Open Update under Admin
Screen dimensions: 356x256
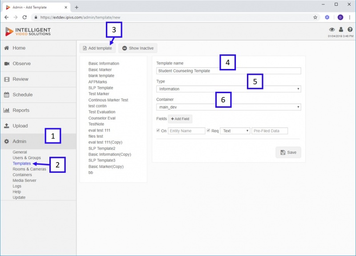point(19,197)
